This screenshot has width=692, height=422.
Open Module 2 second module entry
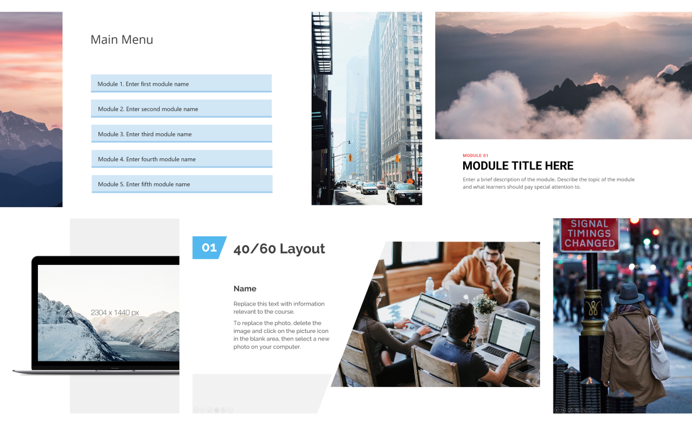[x=181, y=109]
